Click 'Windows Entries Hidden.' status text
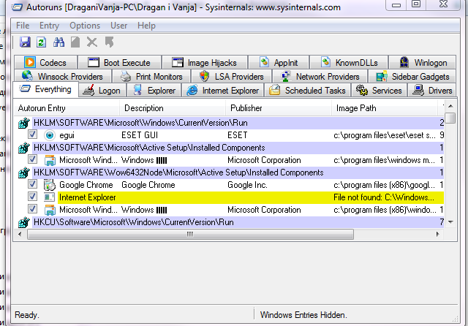Image resolution: width=468 pixels, height=326 pixels. (303, 315)
